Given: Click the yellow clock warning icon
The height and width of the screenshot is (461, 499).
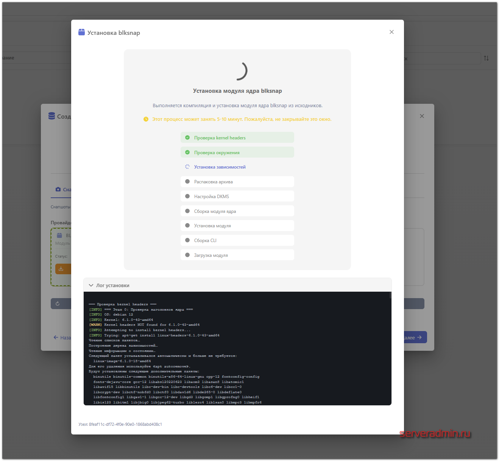Looking at the screenshot, I should pyautogui.click(x=146, y=119).
